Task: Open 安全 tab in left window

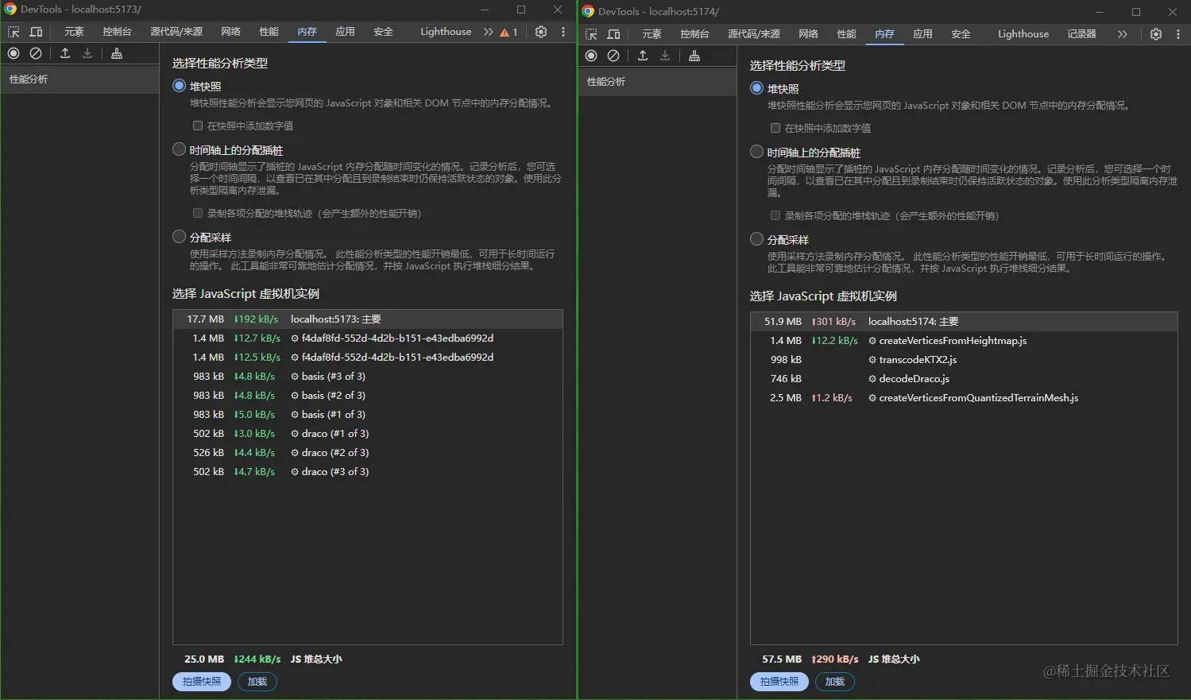Action: [x=383, y=32]
